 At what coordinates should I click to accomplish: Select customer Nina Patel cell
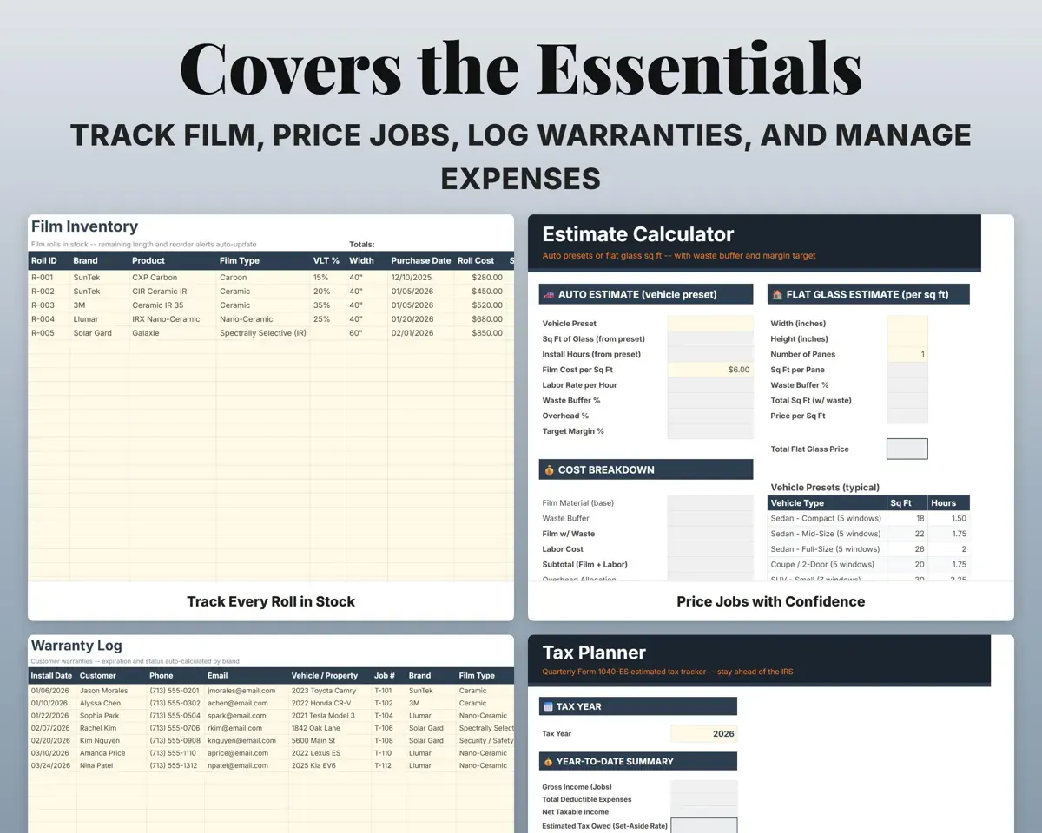click(111, 765)
